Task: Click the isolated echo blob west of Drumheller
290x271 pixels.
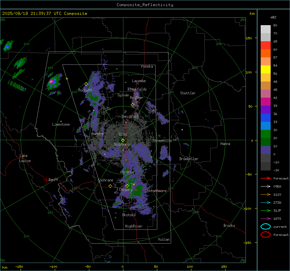Action: click(x=164, y=152)
